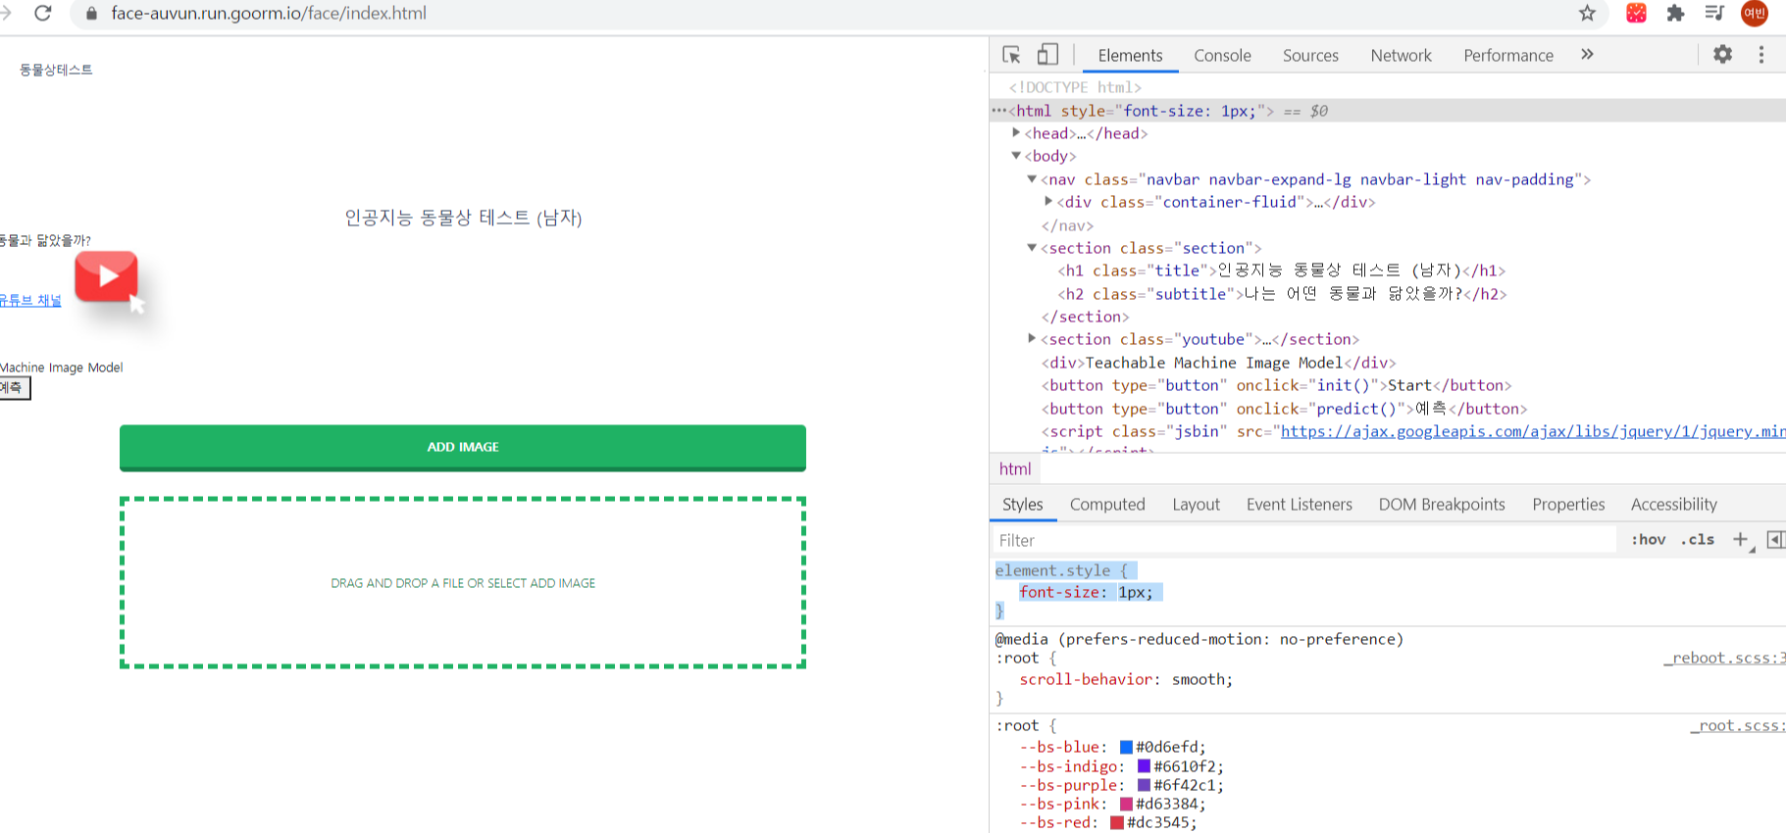The width and height of the screenshot is (1786, 833).
Task: Open the red extension icon in toolbar
Action: point(1636,13)
